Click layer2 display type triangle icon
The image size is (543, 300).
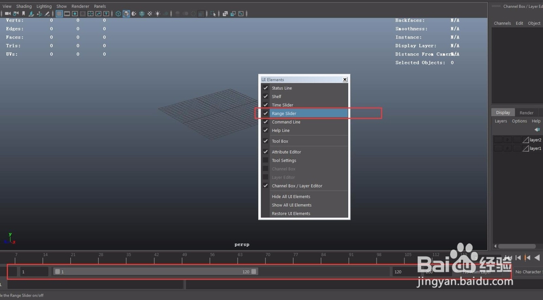(526, 140)
